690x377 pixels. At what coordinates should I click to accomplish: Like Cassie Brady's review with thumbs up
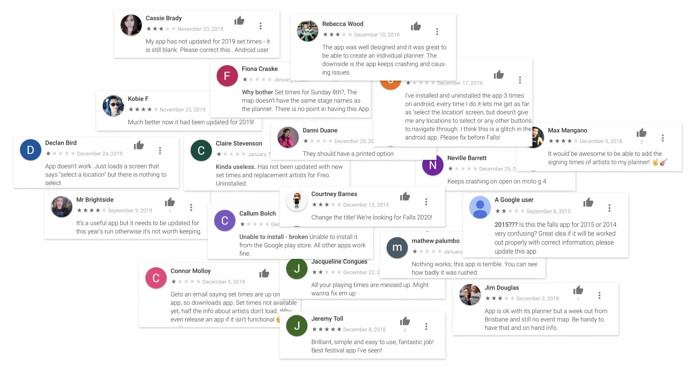tap(239, 21)
